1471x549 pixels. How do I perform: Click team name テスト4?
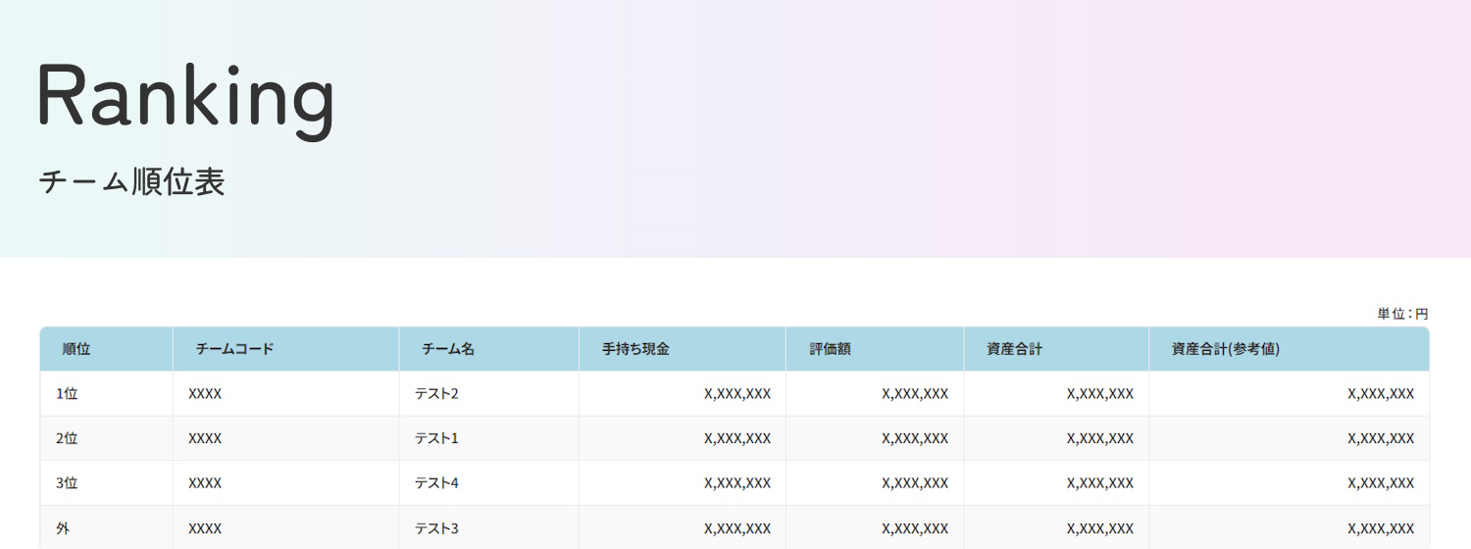(436, 483)
